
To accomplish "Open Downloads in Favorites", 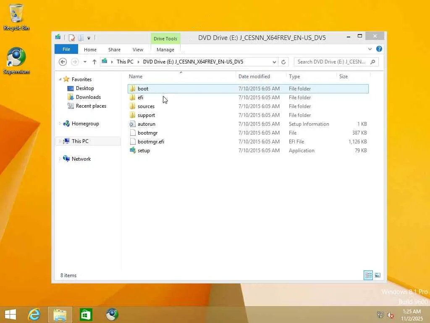I will [x=88, y=97].
